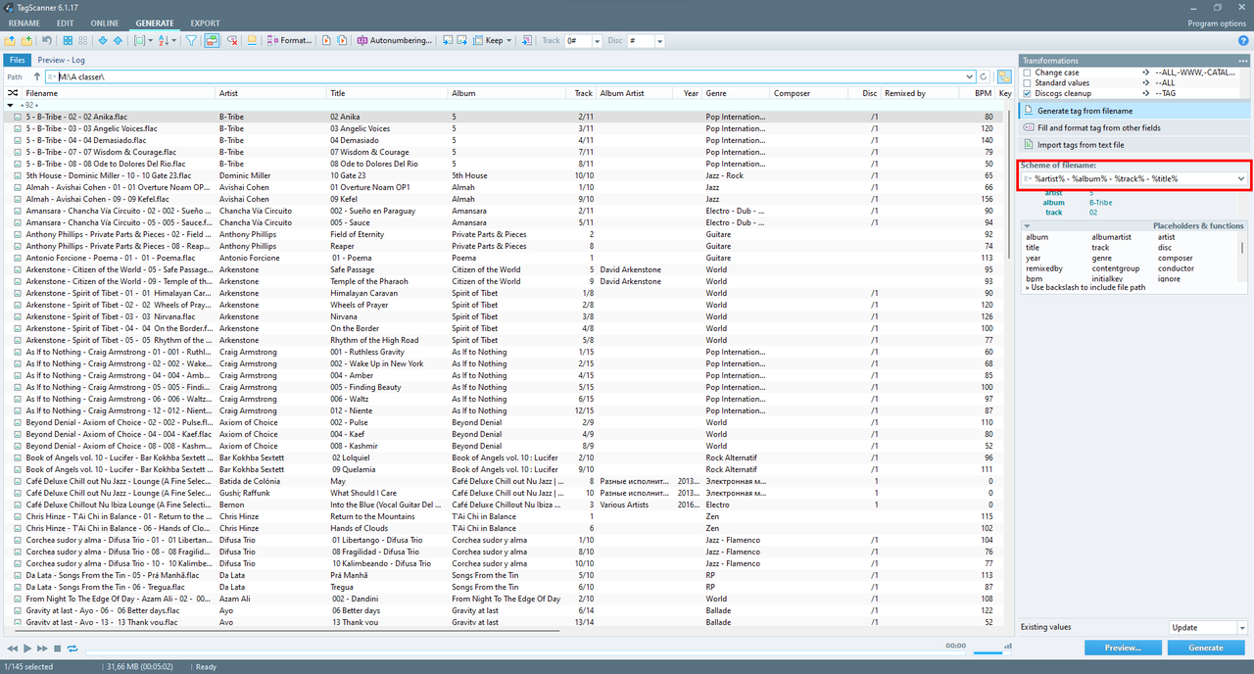The width and height of the screenshot is (1254, 674).
Task: Click the open folder icon in toolbar
Action: (10, 41)
